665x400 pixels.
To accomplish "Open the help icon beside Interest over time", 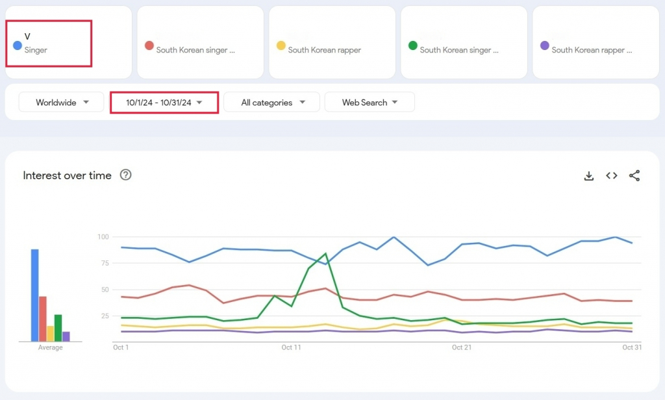I will [x=126, y=175].
